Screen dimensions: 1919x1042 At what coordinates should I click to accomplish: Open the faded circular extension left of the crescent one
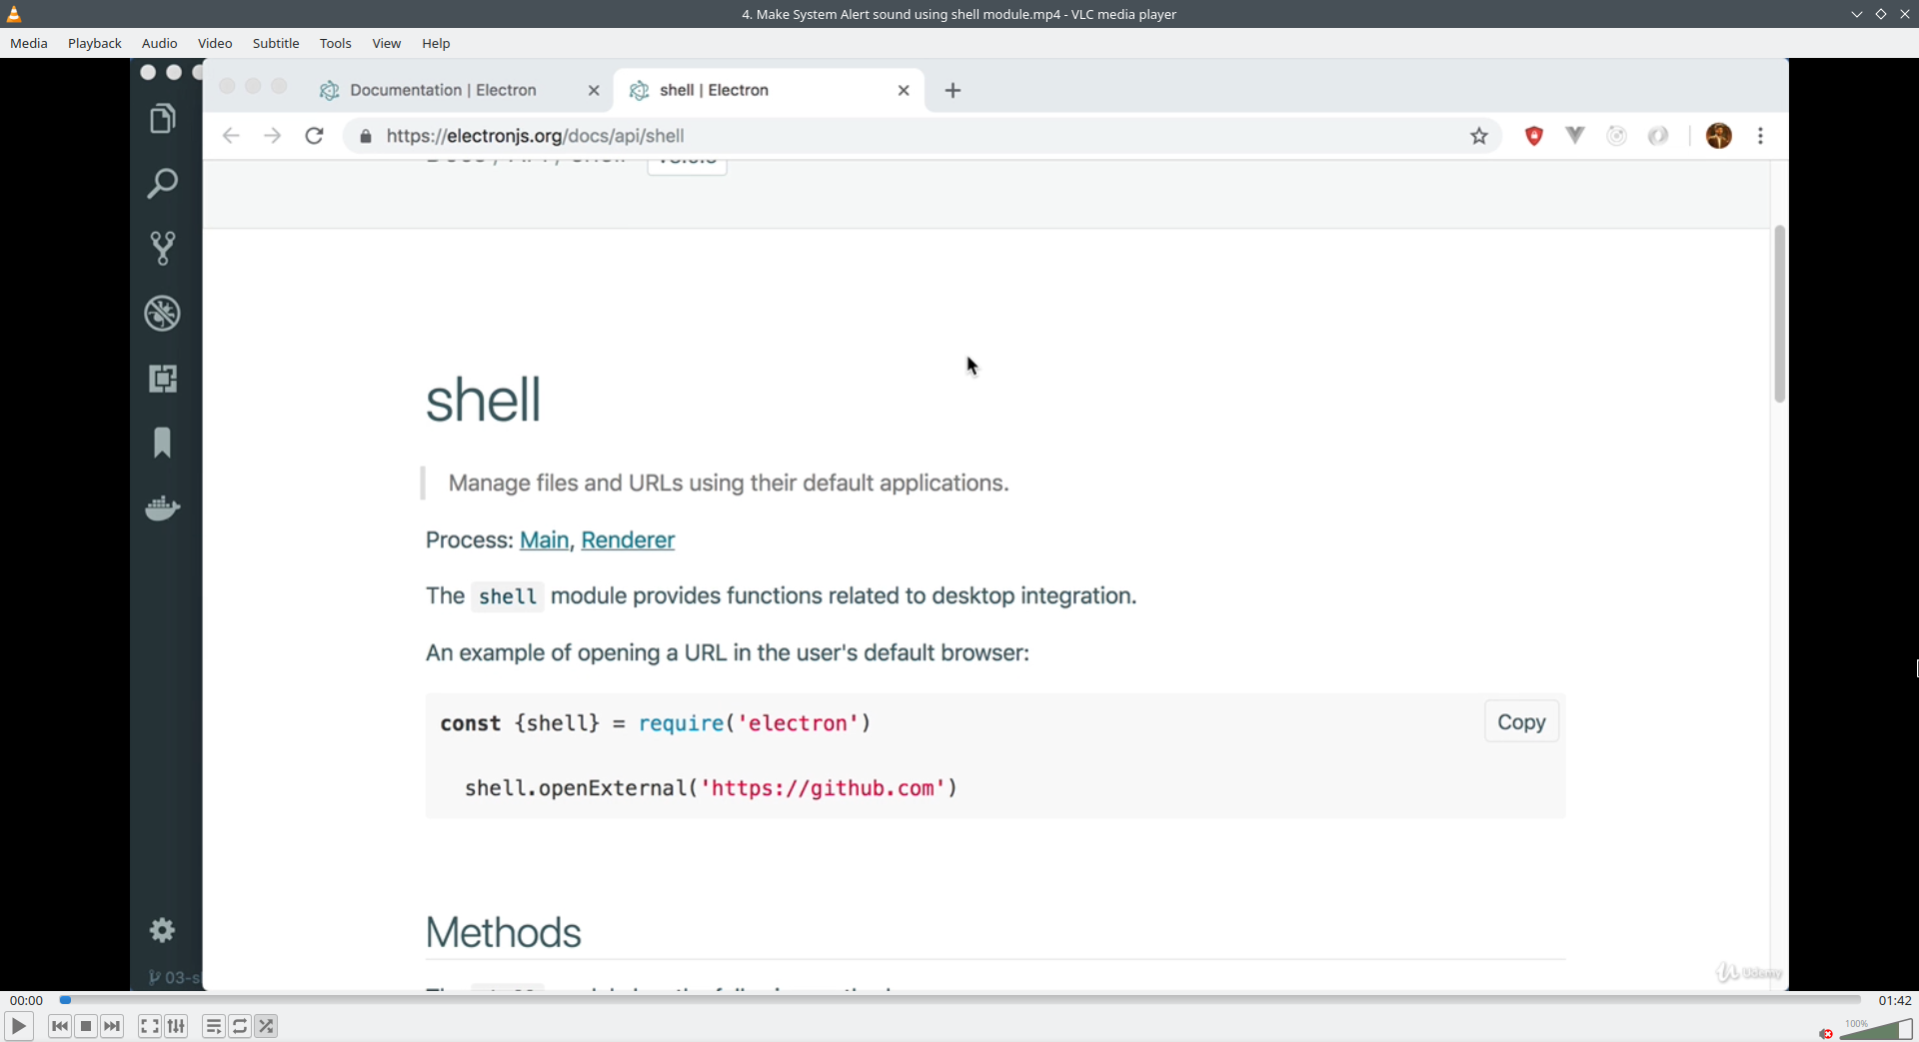point(1617,136)
